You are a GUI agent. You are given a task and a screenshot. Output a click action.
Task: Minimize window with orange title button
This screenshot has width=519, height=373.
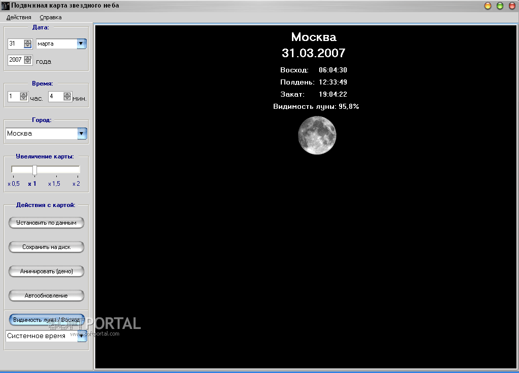coord(488,6)
